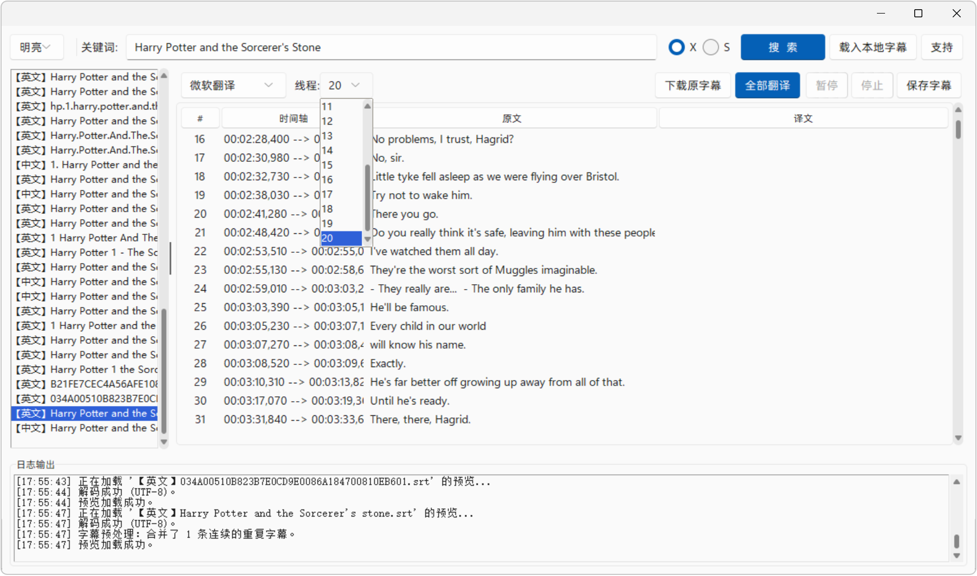
Task: Toggle the 线程 thread count combo box
Action: click(346, 86)
